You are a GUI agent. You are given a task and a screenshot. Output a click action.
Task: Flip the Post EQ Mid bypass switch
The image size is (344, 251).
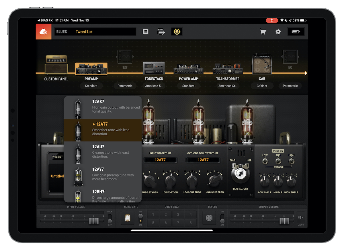pos(278,161)
